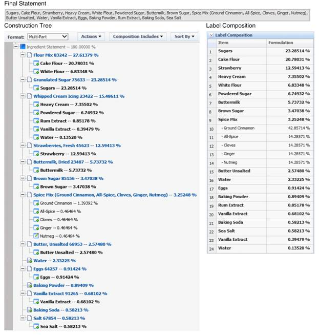Open the Brown Sugar 85156 link
Screen dimensions: 319x335
point(68,179)
